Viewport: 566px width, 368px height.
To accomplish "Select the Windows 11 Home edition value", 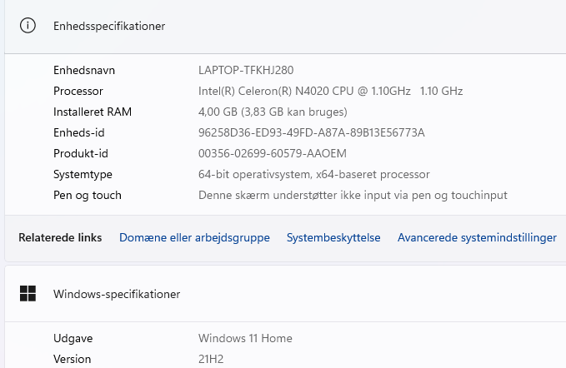I will (245, 338).
